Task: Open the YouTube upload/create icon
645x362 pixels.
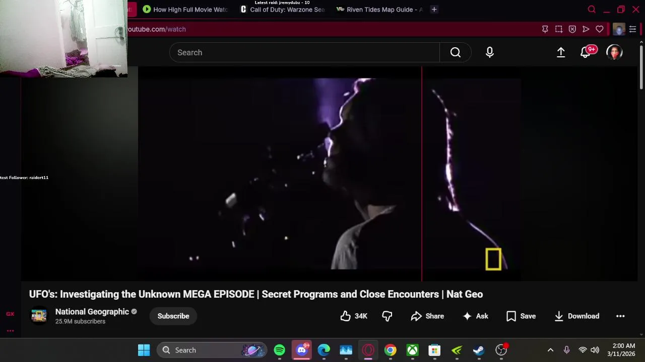Action: click(561, 52)
